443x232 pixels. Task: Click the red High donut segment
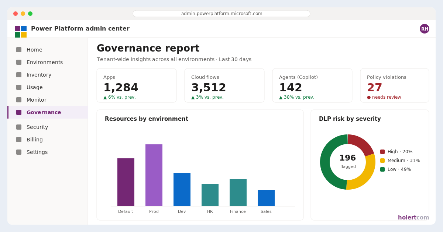click(x=362, y=144)
